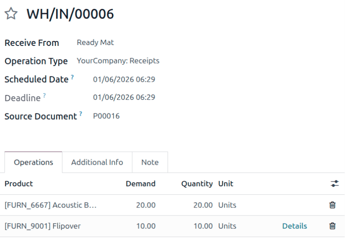The image size is (345, 238).
Task: Open column settings adjust icon
Action: point(334,184)
